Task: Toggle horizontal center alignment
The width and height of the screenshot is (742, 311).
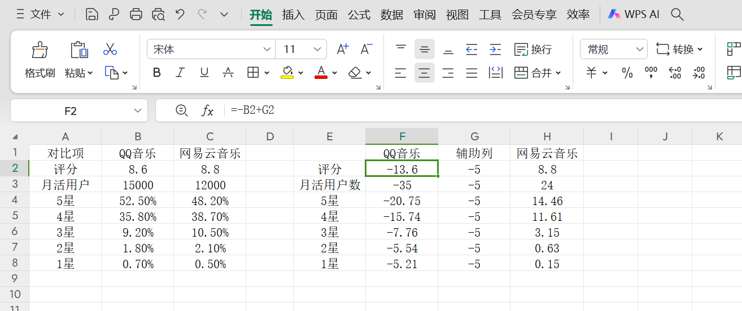Action: pos(425,73)
